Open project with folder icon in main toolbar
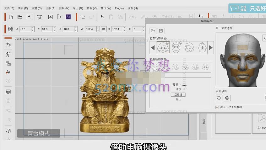 20,17
